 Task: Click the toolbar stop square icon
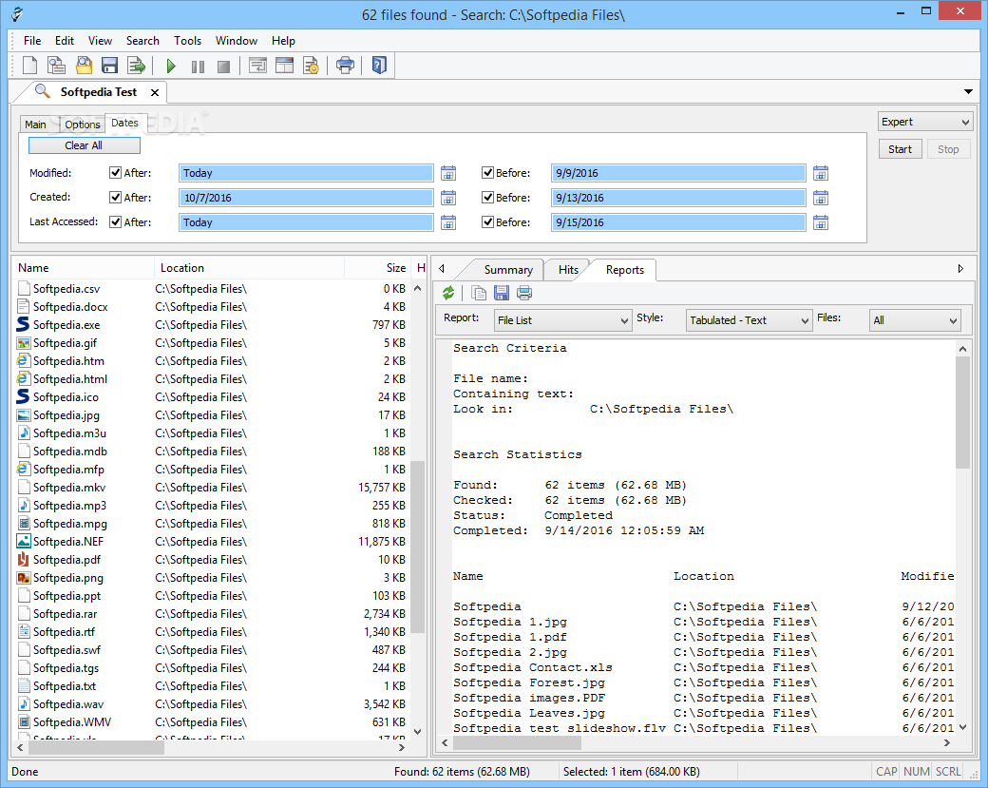point(223,67)
